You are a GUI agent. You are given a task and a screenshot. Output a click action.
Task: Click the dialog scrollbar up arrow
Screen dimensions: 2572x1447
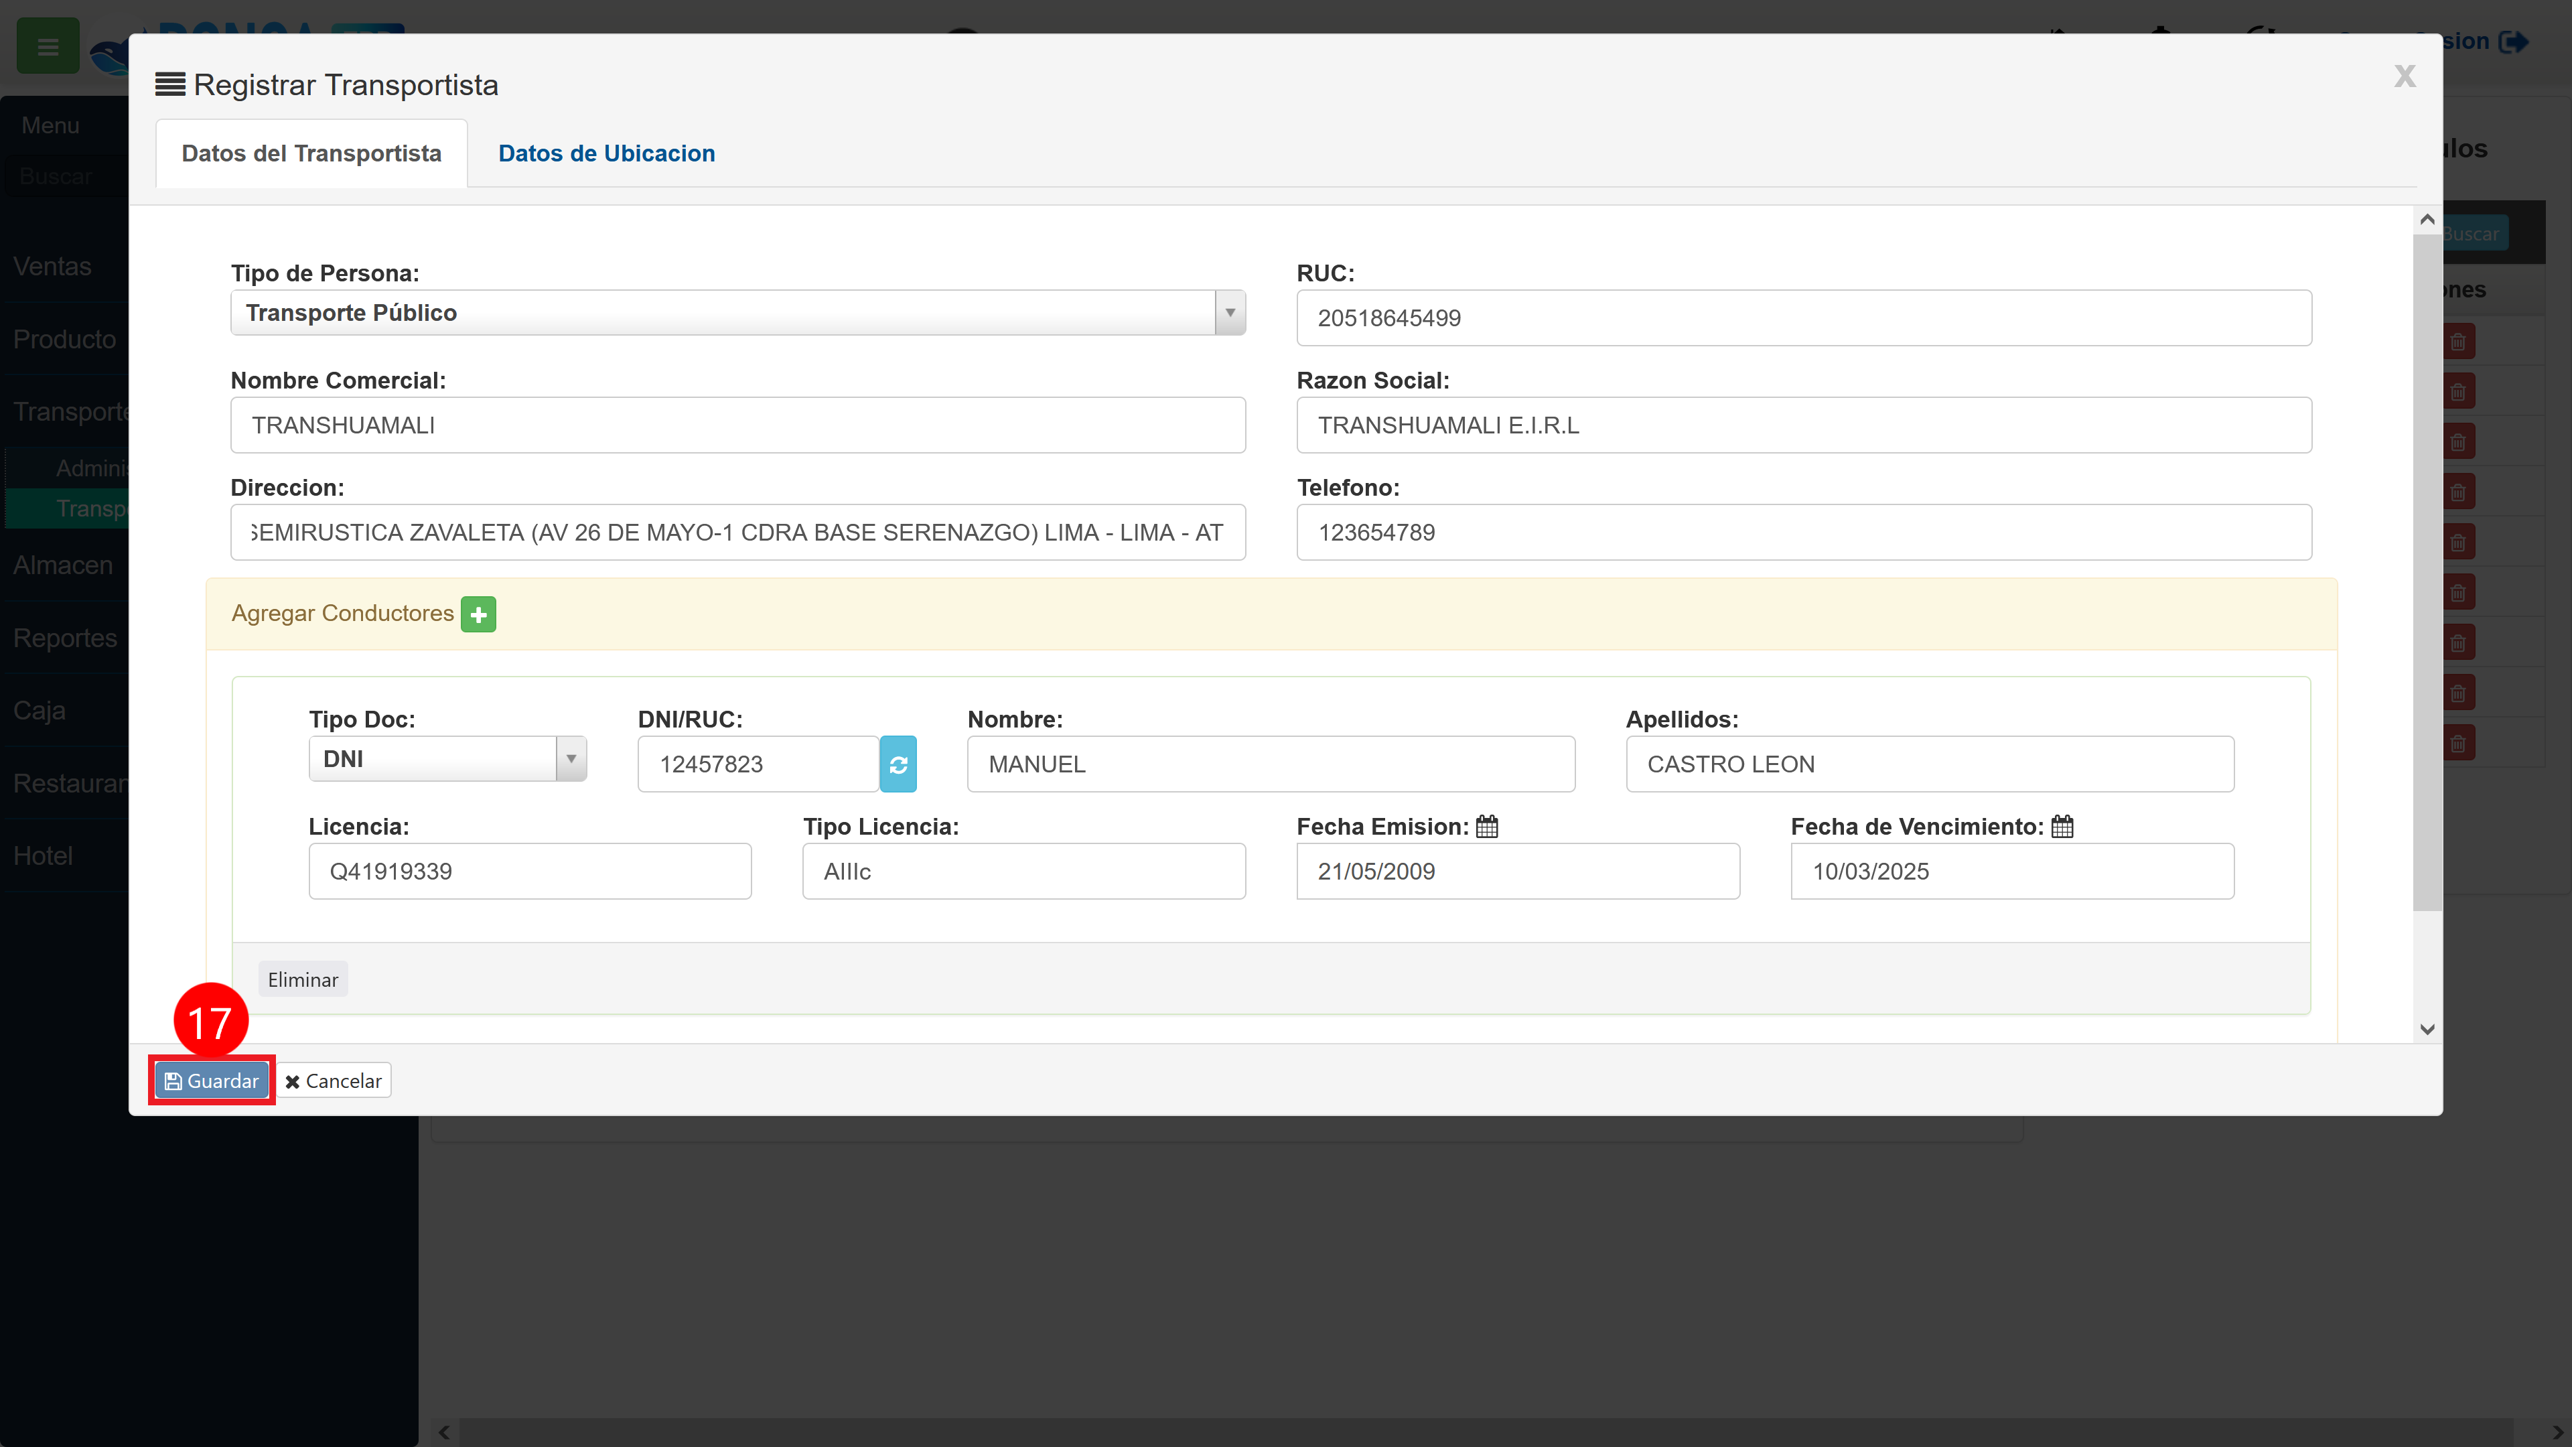click(2427, 220)
